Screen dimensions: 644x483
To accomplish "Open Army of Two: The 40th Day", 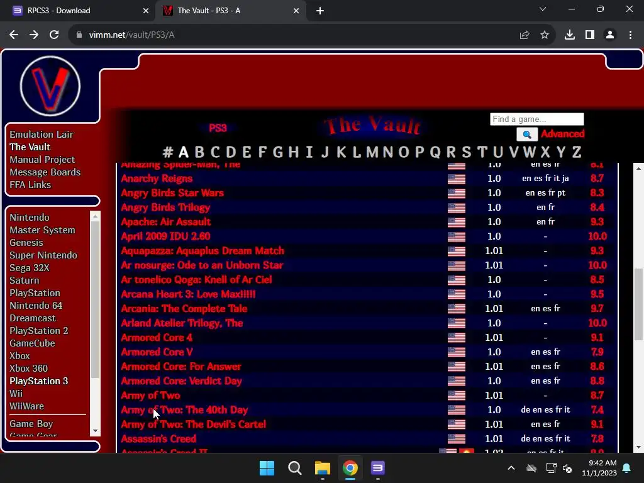I will pyautogui.click(x=184, y=410).
